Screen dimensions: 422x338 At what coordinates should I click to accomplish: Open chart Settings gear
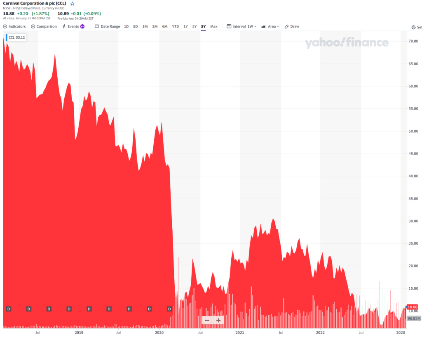pos(414,28)
